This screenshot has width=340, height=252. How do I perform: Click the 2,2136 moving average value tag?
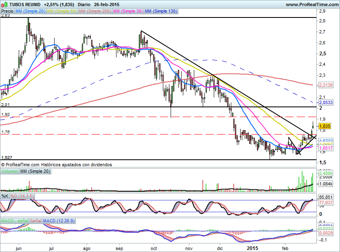(326, 85)
